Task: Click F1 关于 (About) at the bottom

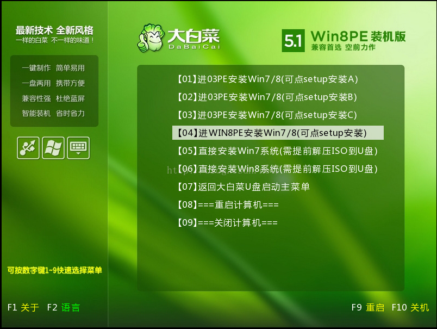Action: 23,308
